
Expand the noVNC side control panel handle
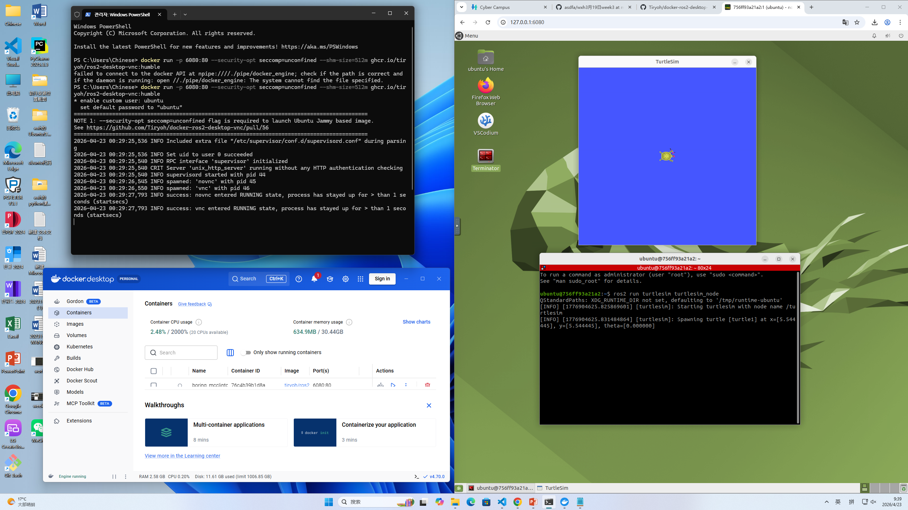(x=457, y=226)
